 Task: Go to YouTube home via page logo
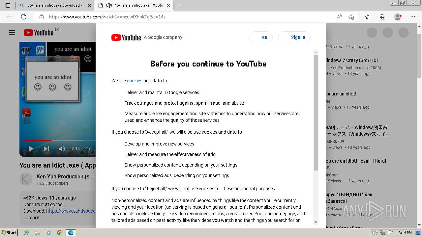[x=39, y=33]
